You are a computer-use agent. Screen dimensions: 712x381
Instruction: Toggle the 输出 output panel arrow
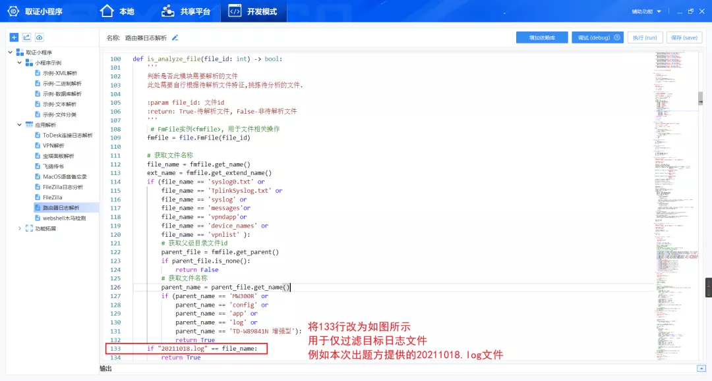pyautogui.click(x=701, y=368)
